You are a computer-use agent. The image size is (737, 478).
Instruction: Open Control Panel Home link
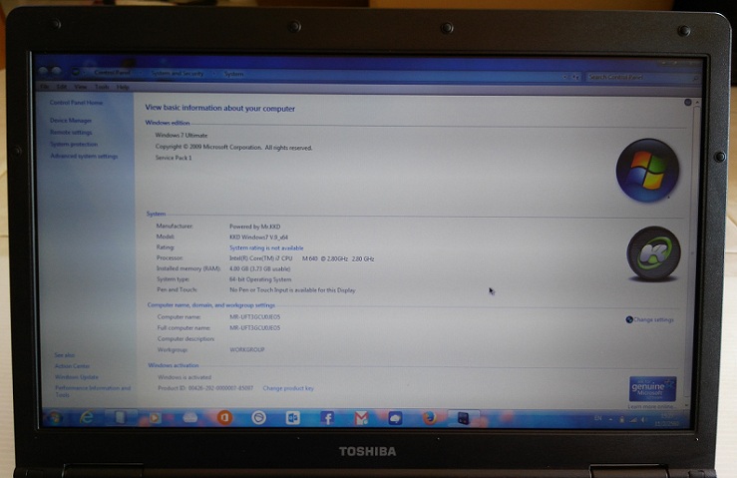76,102
